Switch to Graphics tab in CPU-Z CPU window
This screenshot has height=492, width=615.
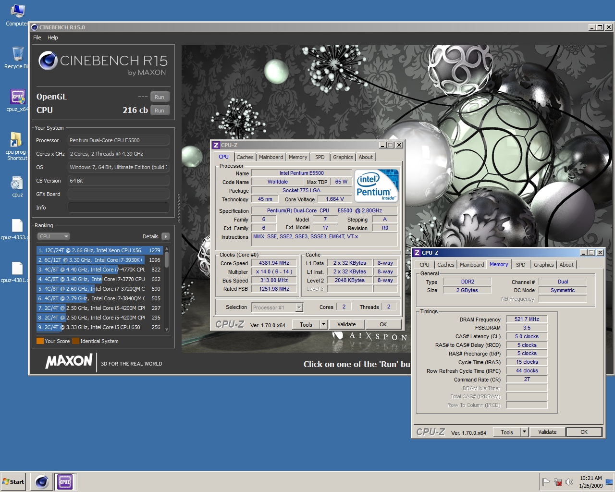[343, 157]
